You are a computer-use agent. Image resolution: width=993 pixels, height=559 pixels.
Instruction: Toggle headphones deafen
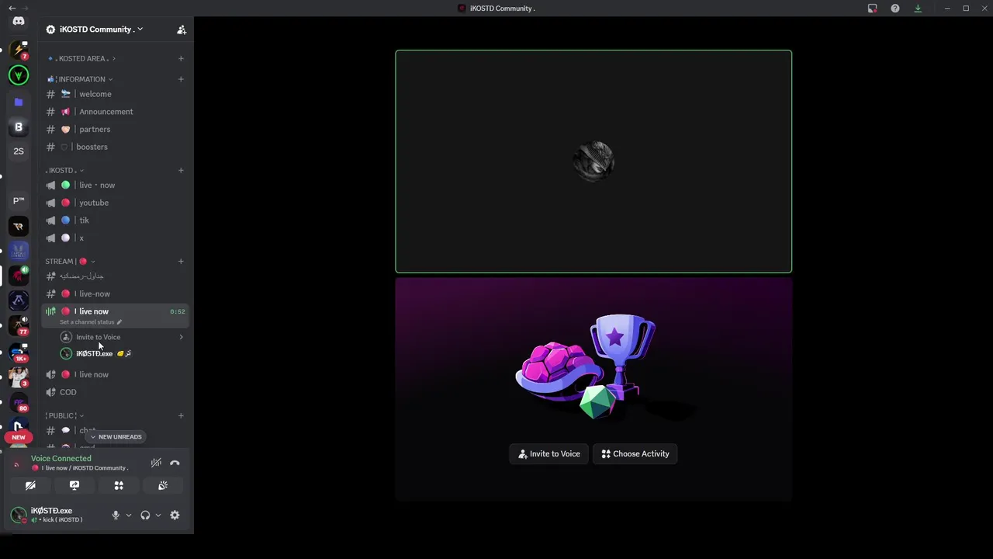(x=145, y=515)
